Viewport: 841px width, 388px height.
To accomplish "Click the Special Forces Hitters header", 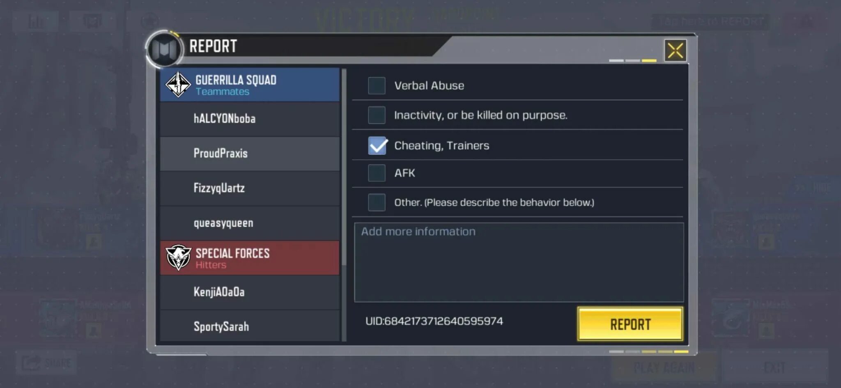I will 250,257.
